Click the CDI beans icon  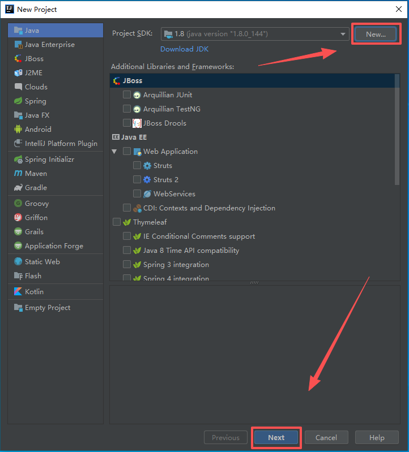click(x=137, y=208)
